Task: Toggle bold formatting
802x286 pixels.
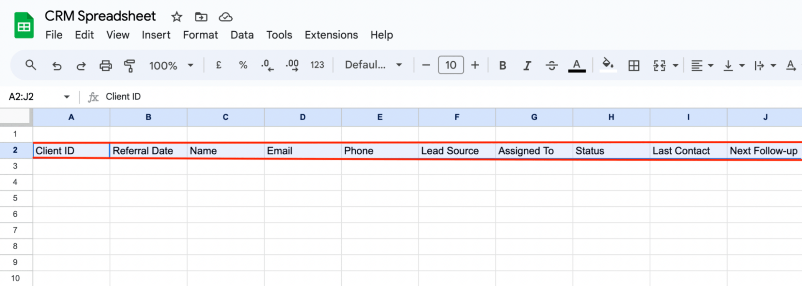Action: pyautogui.click(x=503, y=66)
